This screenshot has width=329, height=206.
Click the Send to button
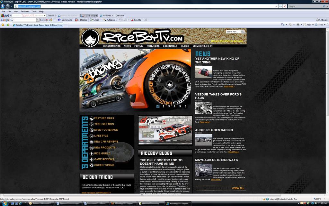coord(137,20)
